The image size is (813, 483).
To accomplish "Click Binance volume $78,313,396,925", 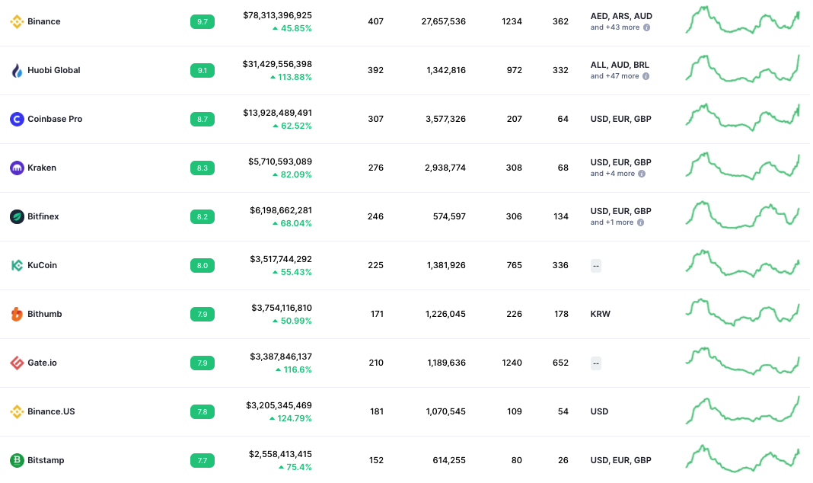I will coord(277,15).
